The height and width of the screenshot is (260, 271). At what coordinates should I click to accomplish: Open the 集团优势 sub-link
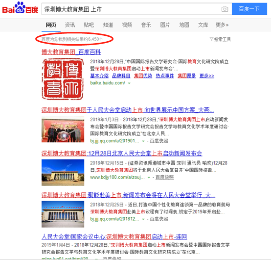[143, 76]
